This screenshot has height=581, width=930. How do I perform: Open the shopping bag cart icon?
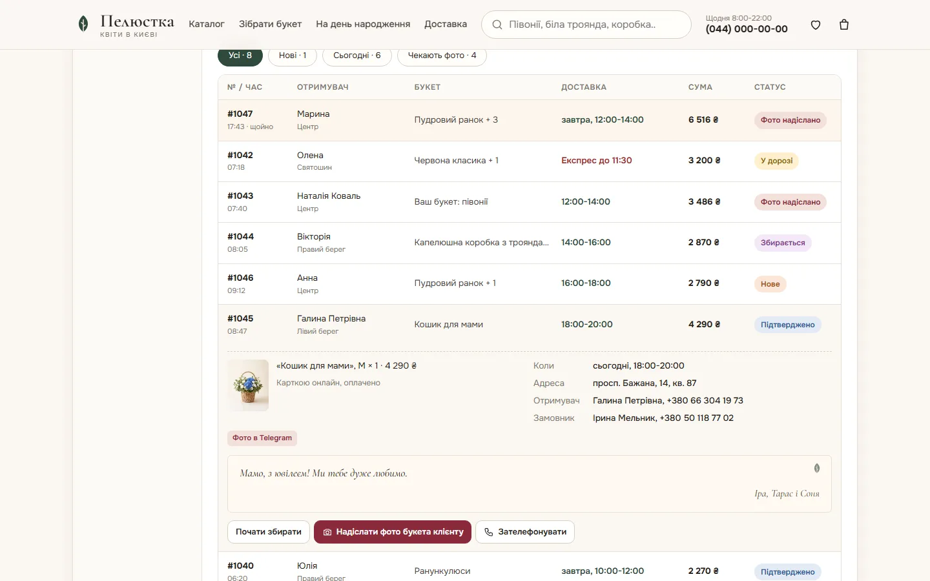pos(844,25)
